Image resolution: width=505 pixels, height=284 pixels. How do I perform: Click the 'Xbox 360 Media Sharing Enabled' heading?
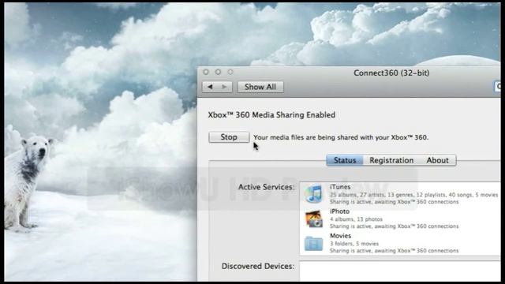click(271, 115)
